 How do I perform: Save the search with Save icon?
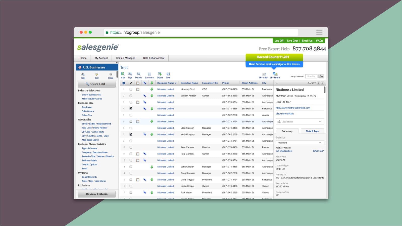168,74
